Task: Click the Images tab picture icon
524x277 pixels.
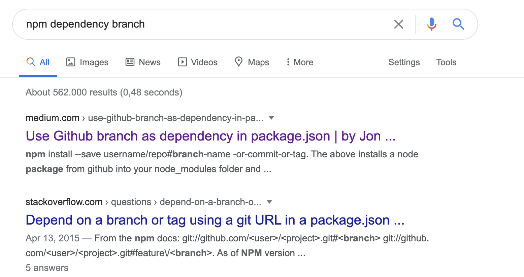Action: tap(71, 62)
